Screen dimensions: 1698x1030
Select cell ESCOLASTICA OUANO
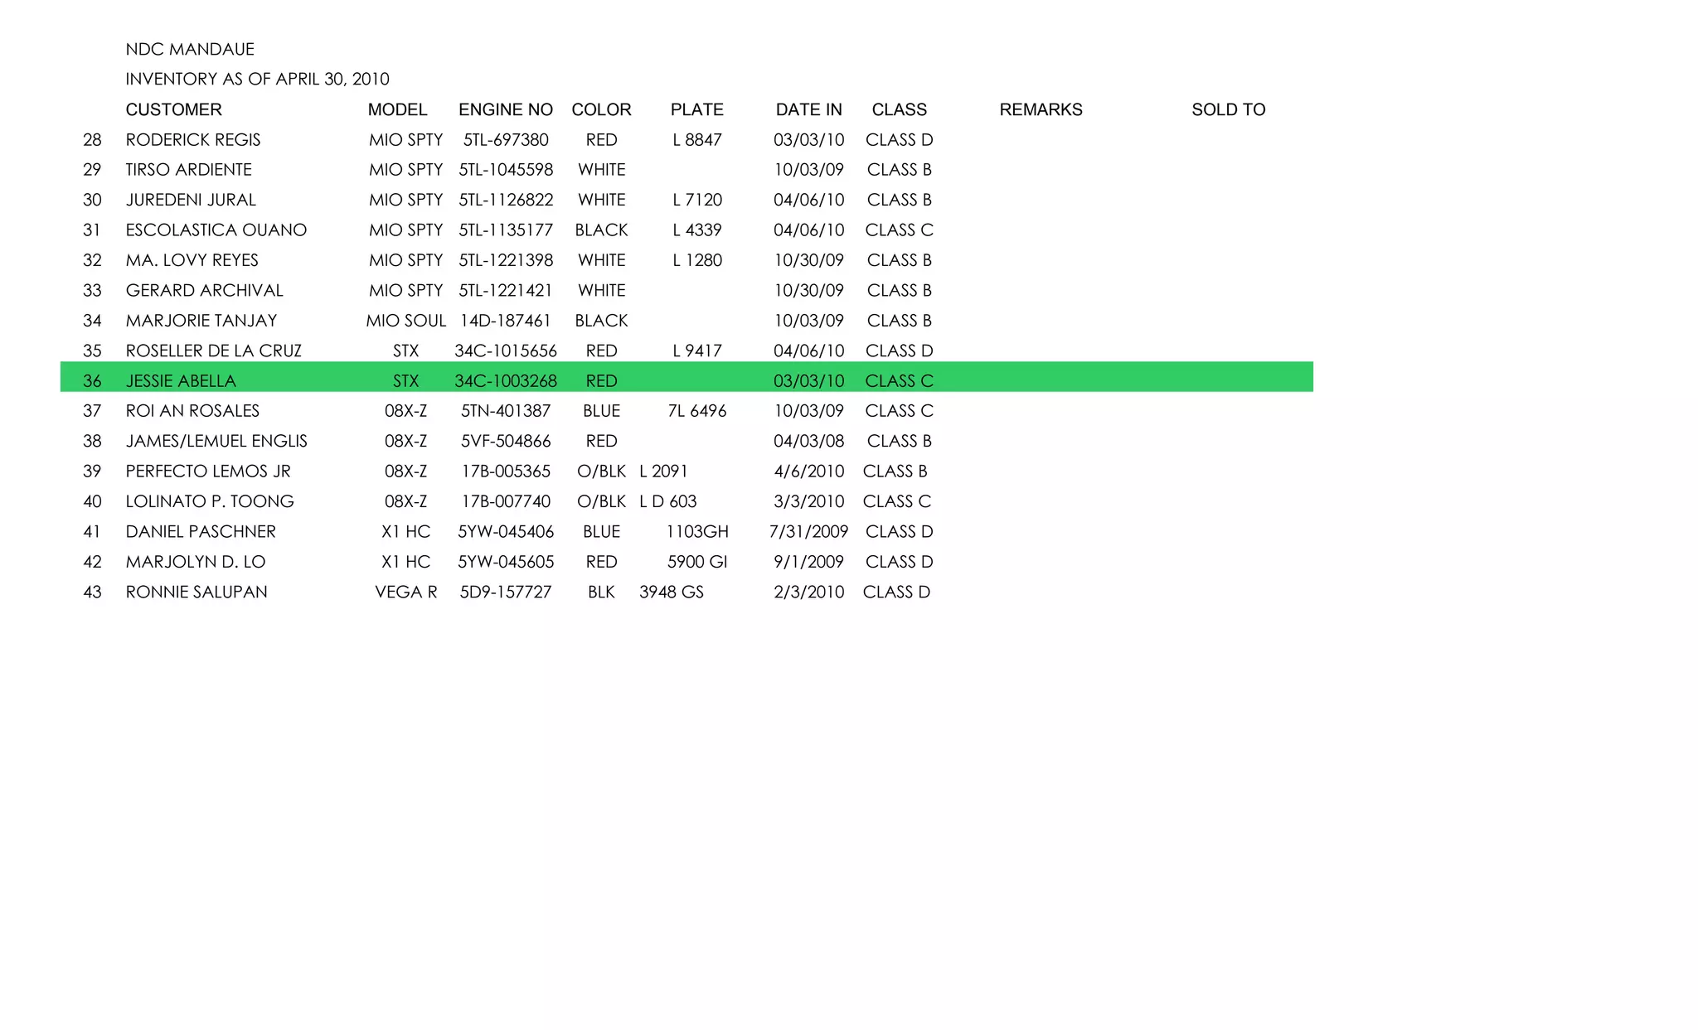point(216,230)
